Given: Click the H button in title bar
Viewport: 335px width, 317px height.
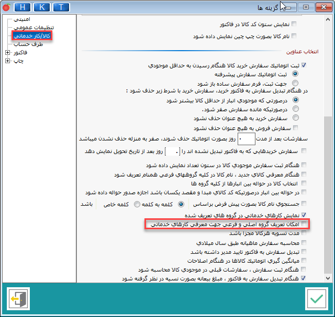Looking at the screenshot, I should pyautogui.click(x=23, y=7).
